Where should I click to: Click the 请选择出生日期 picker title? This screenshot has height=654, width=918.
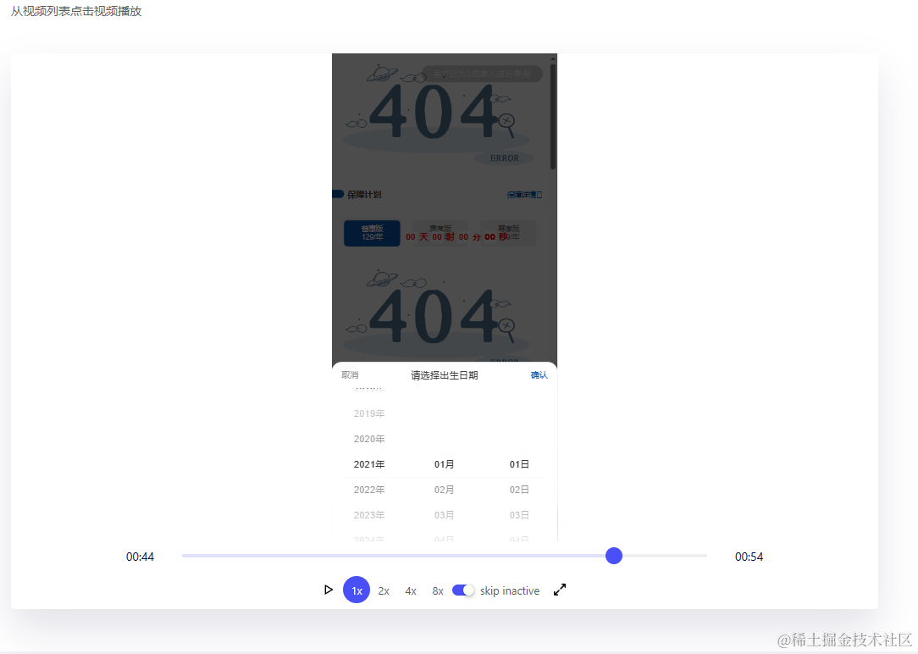click(x=445, y=375)
